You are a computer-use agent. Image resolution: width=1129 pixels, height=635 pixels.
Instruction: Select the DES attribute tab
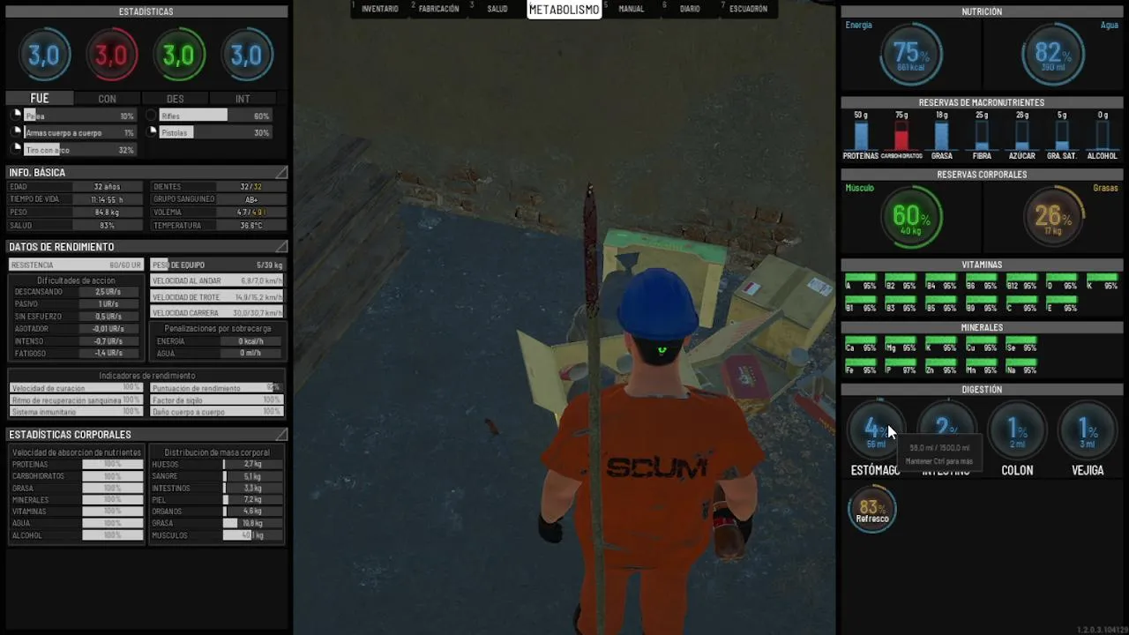click(x=175, y=99)
